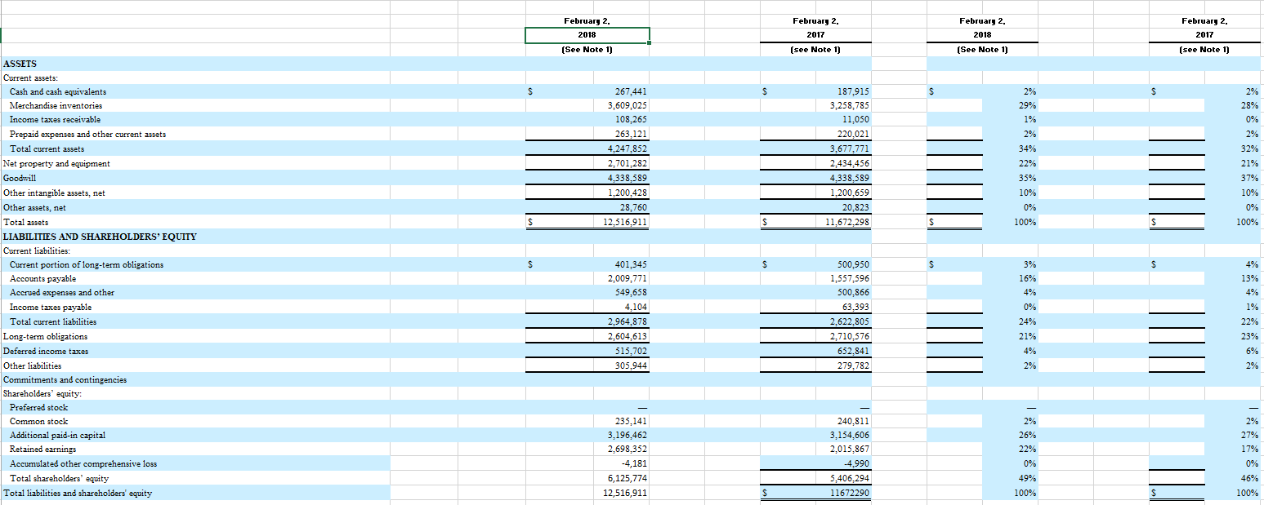Select the Accumulated other comprehensive loss value -4,181
Image resolution: width=1264 pixels, height=505 pixels.
629,463
